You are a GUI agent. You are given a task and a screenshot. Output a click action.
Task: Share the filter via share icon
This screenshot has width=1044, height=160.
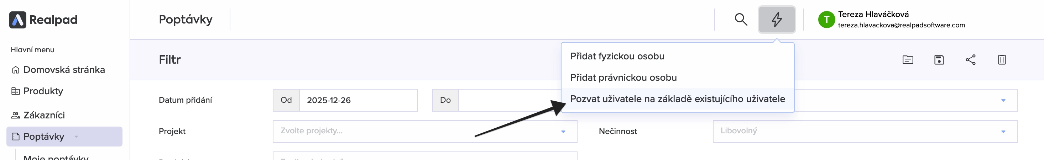point(970,60)
